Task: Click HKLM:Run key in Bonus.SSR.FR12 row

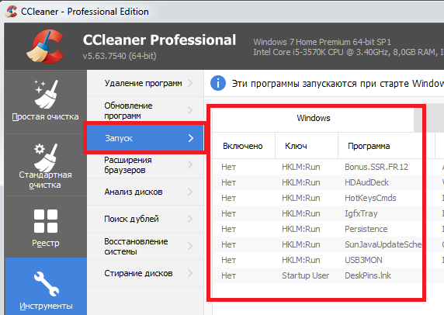Action: point(300,167)
